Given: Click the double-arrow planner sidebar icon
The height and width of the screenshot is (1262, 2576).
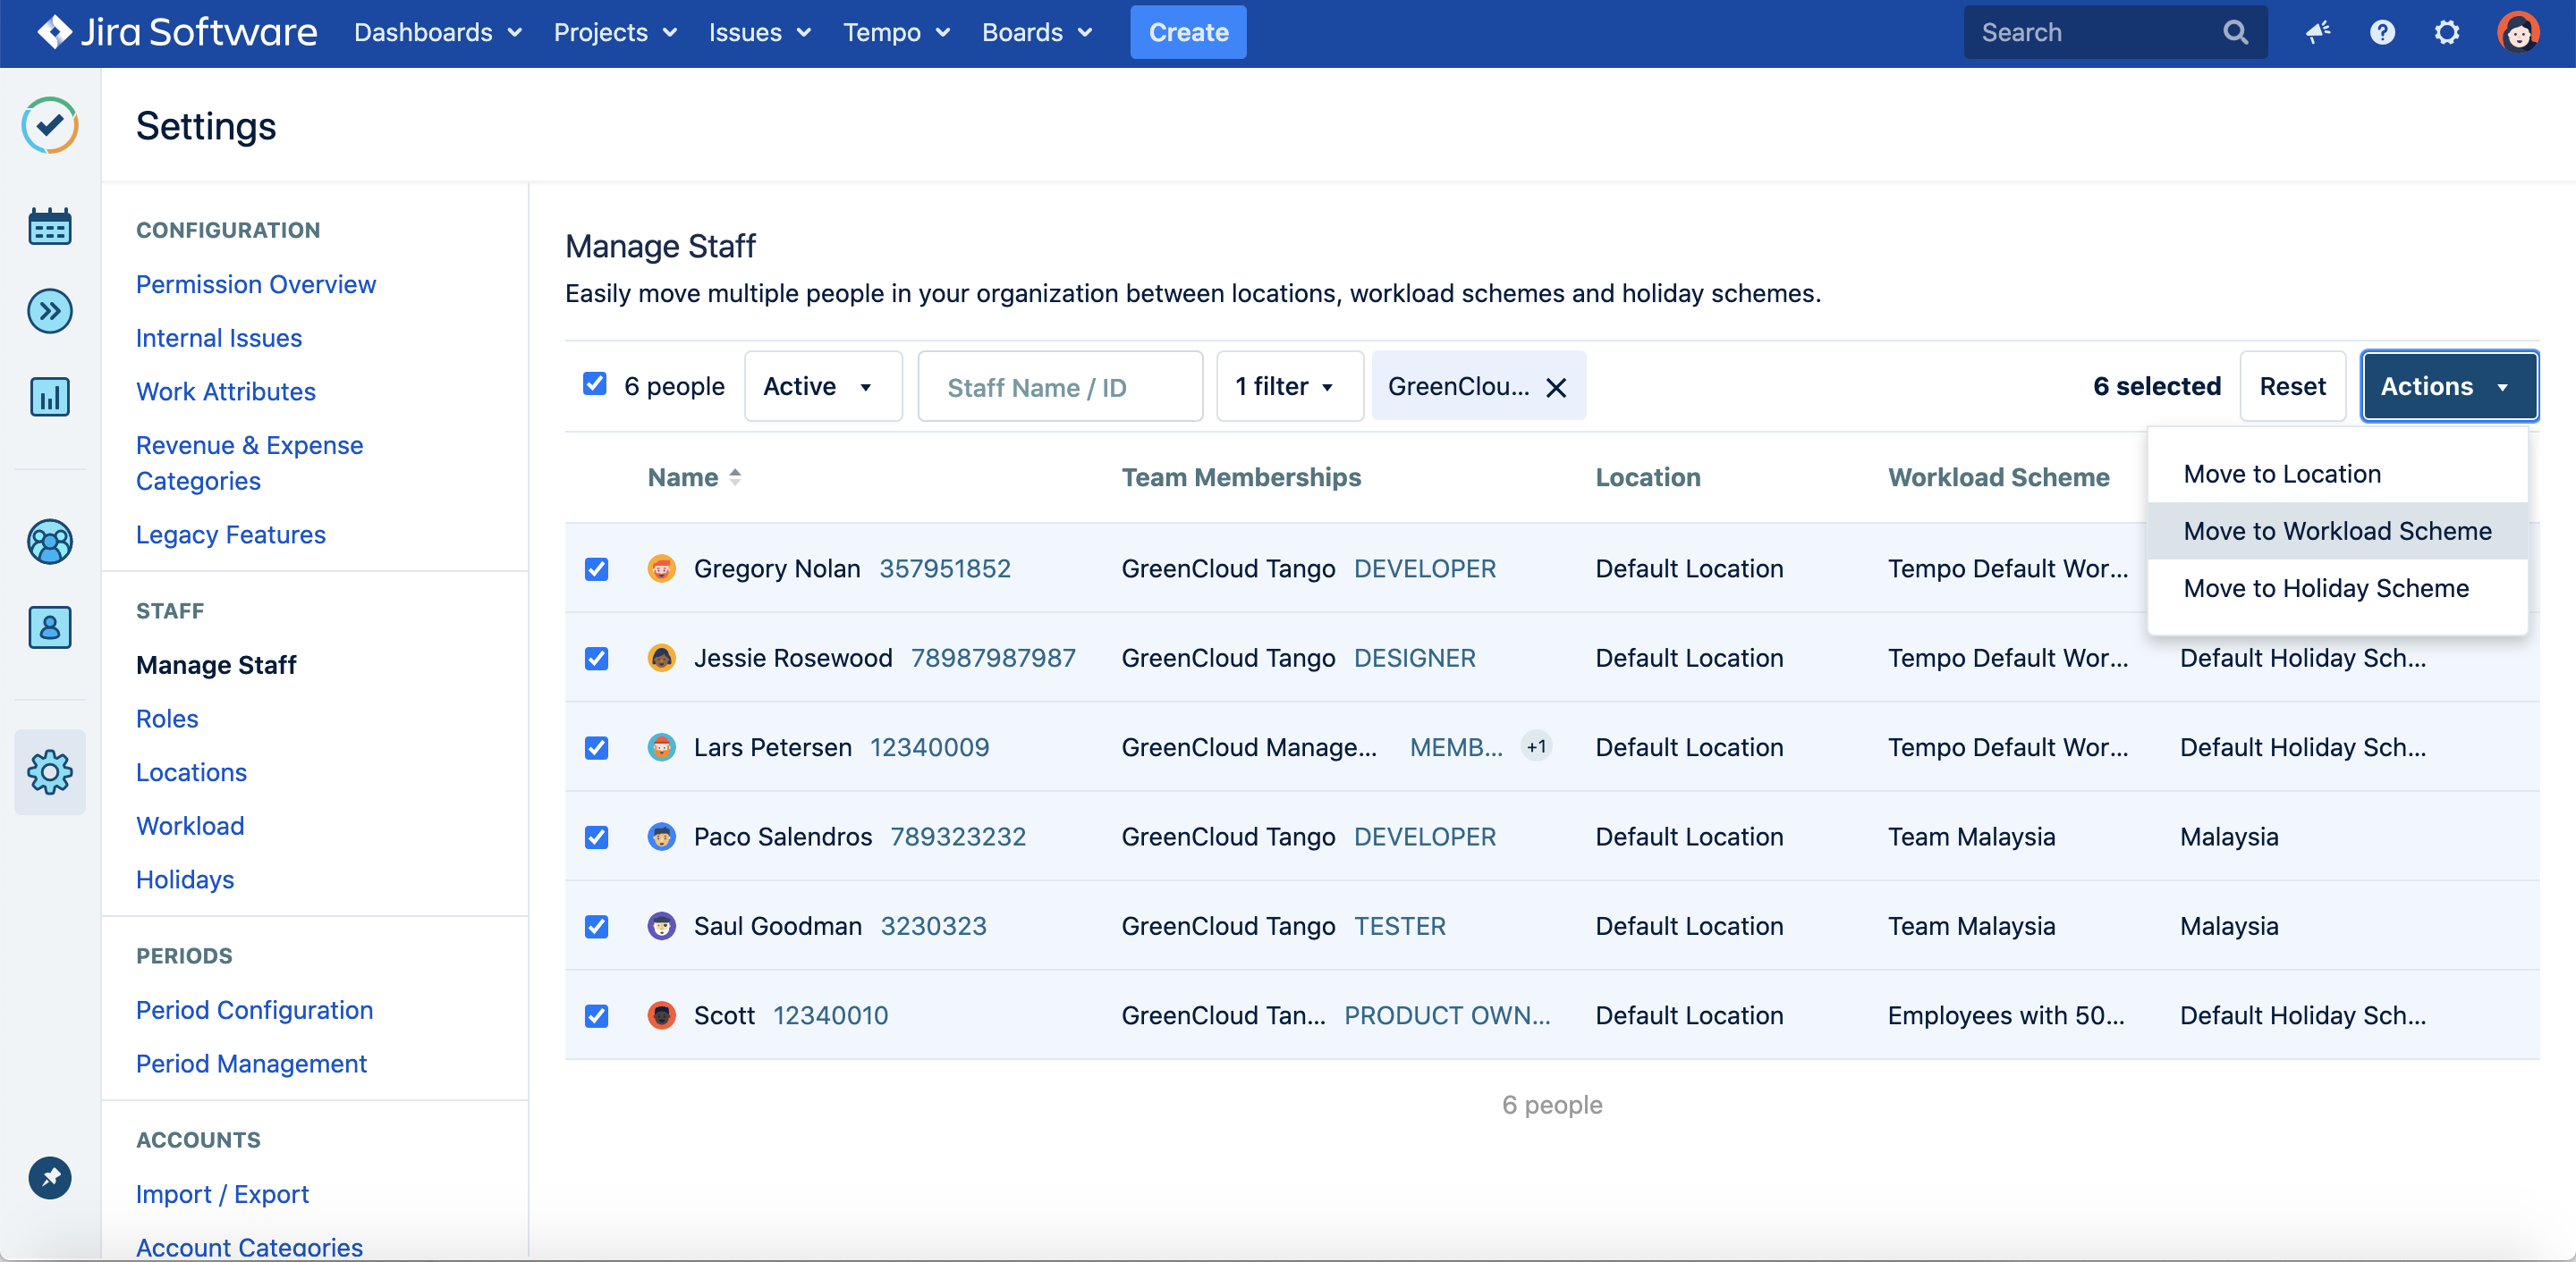Looking at the screenshot, I should point(49,312).
